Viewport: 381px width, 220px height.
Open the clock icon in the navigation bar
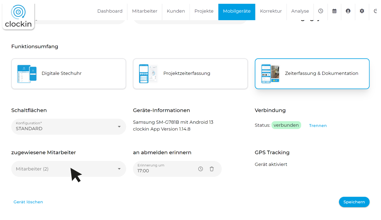pyautogui.click(x=321, y=11)
